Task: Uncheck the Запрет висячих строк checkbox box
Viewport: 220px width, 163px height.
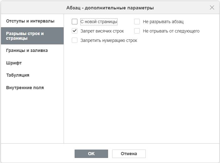Action: pyautogui.click(x=75, y=31)
